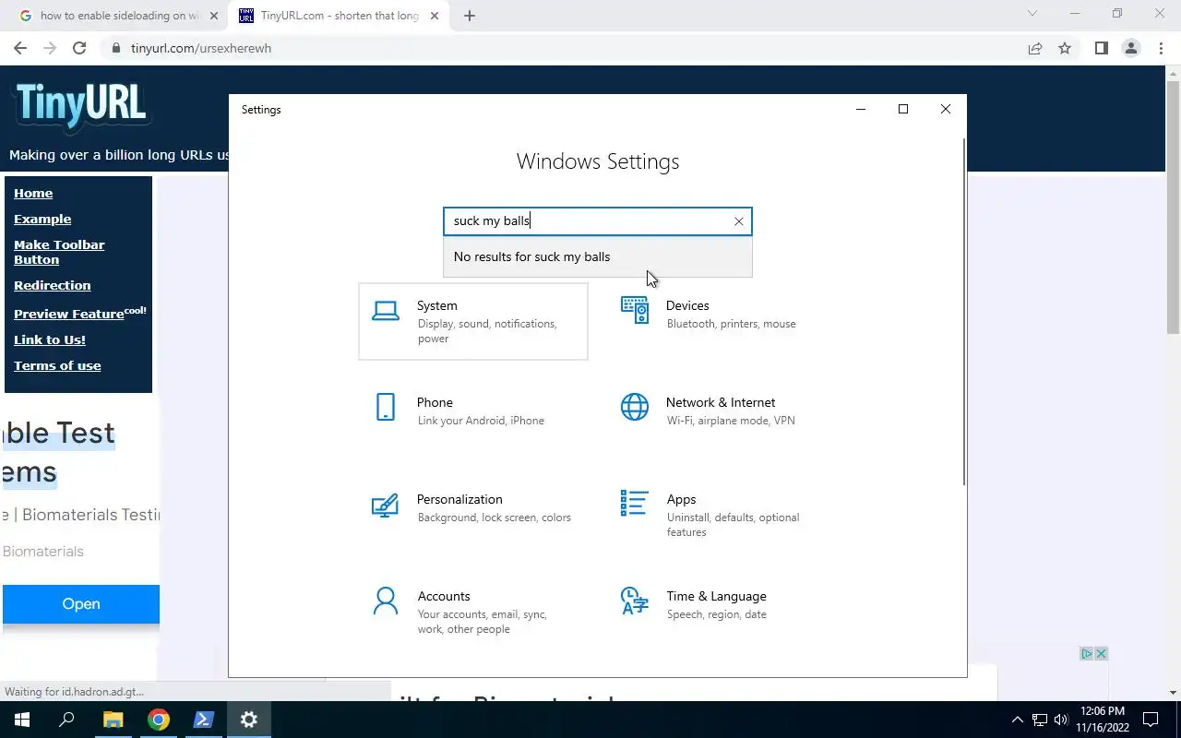Open the Chrome profile avatar
Image resolution: width=1181 pixels, height=738 pixels.
click(1130, 48)
